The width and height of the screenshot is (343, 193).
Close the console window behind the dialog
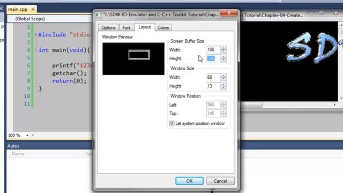click(336, 13)
